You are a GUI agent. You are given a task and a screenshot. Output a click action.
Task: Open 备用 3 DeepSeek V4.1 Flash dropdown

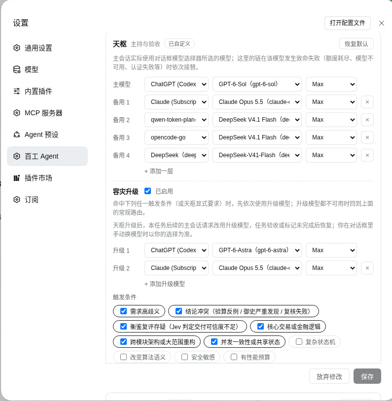pyautogui.click(x=257, y=137)
